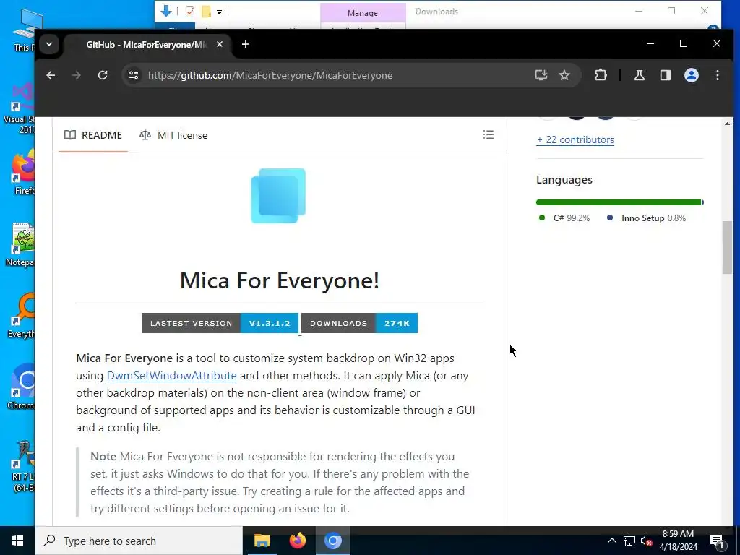Screen dimensions: 740x555
Task: Click the install app icon in address bar
Action: 541,75
